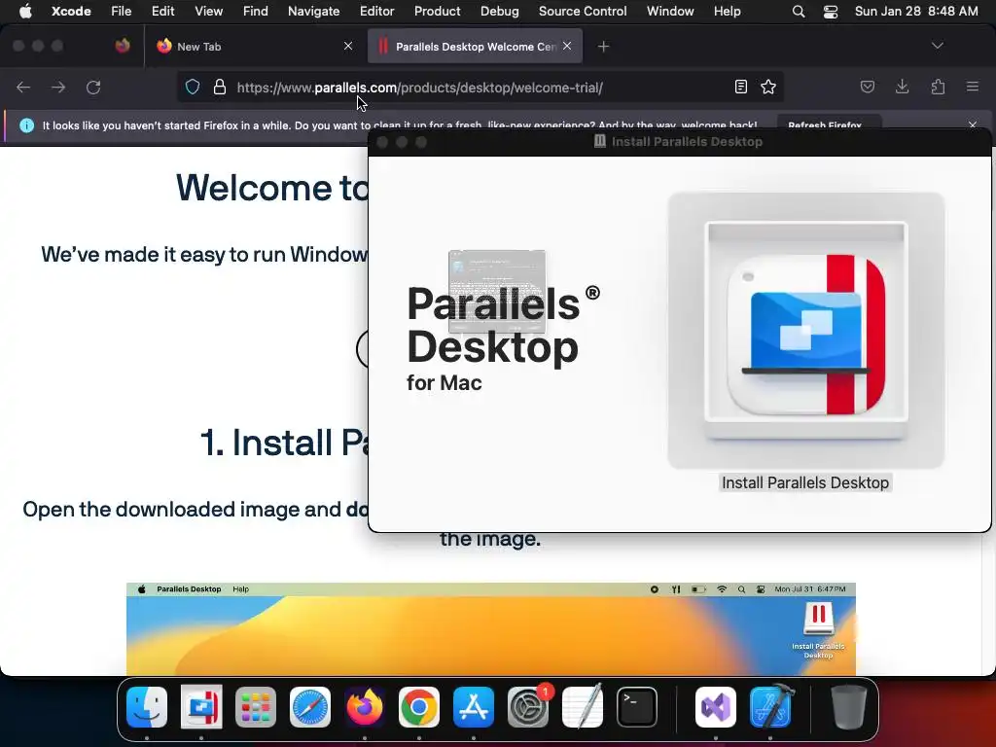The width and height of the screenshot is (996, 747).
Task: Click the date and time clock
Action: [x=916, y=12]
